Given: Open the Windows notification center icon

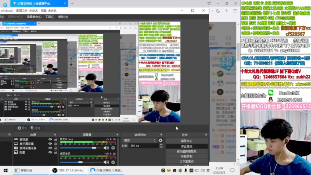Looking at the screenshot, I should [232, 170].
